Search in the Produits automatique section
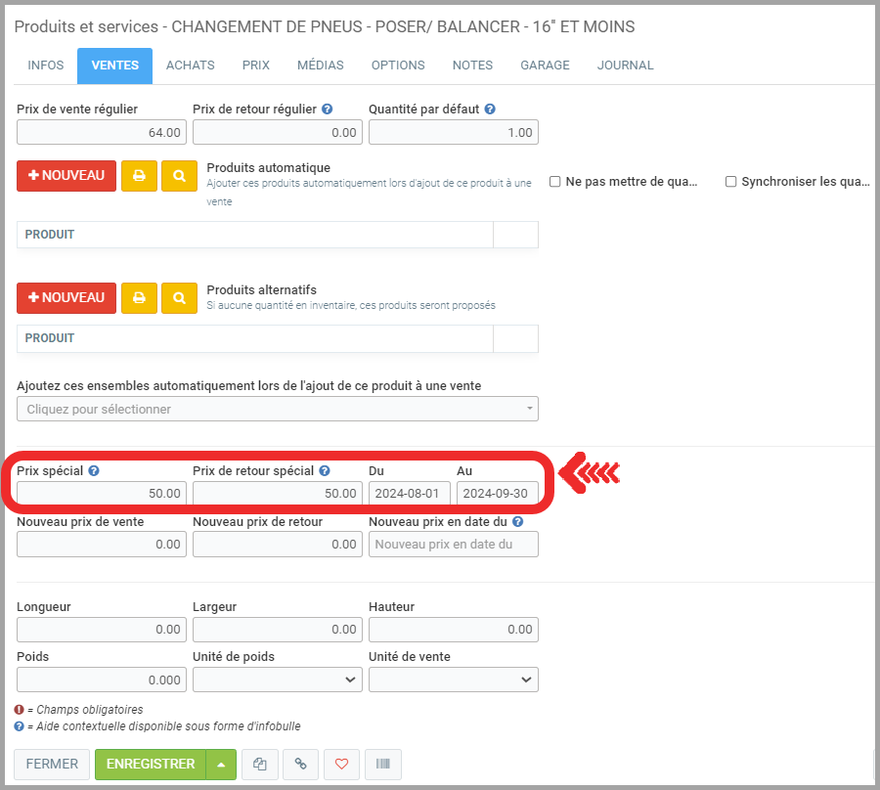 click(x=179, y=176)
